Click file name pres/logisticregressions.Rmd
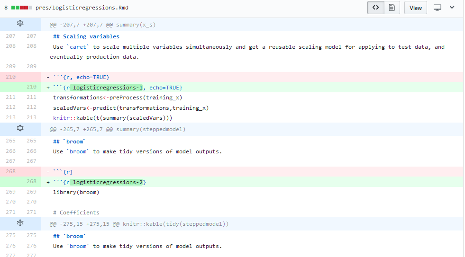 point(82,8)
